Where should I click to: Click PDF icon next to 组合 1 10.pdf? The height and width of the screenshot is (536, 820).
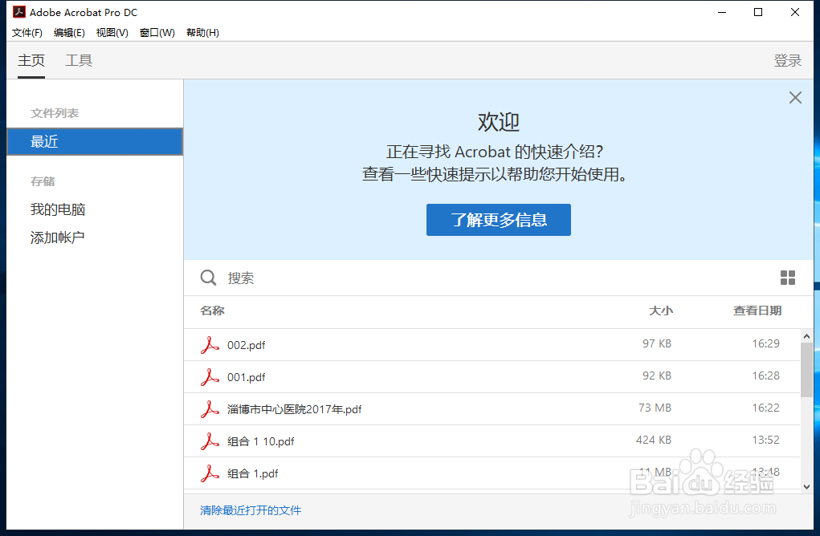coord(210,441)
